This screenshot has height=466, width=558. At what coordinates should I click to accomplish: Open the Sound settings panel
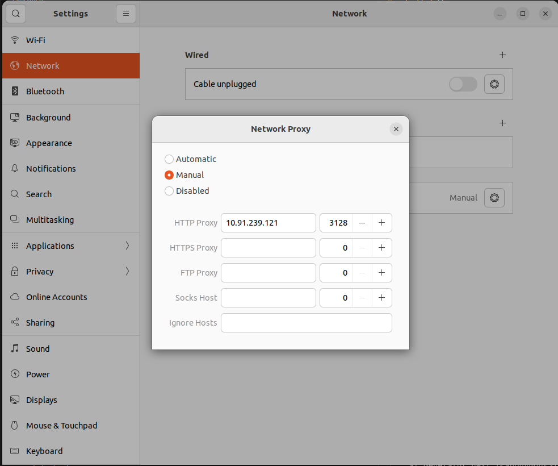[x=37, y=349]
